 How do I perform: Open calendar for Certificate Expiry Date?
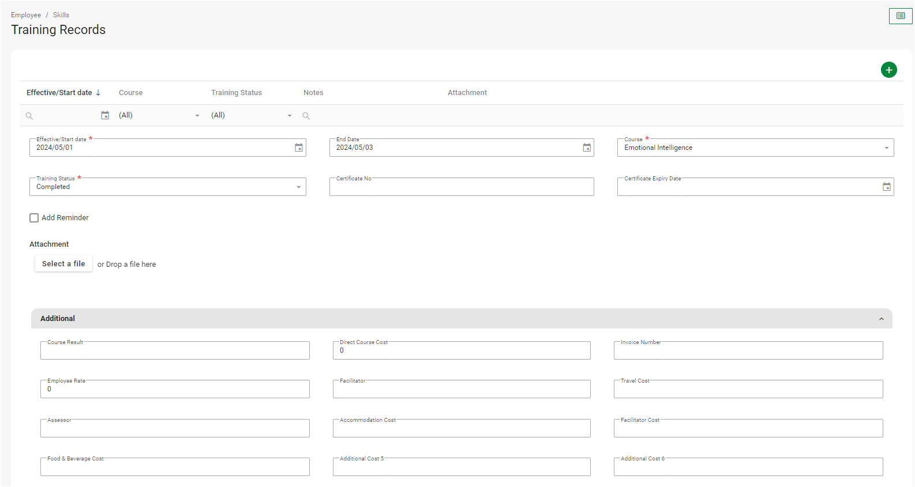click(x=886, y=187)
